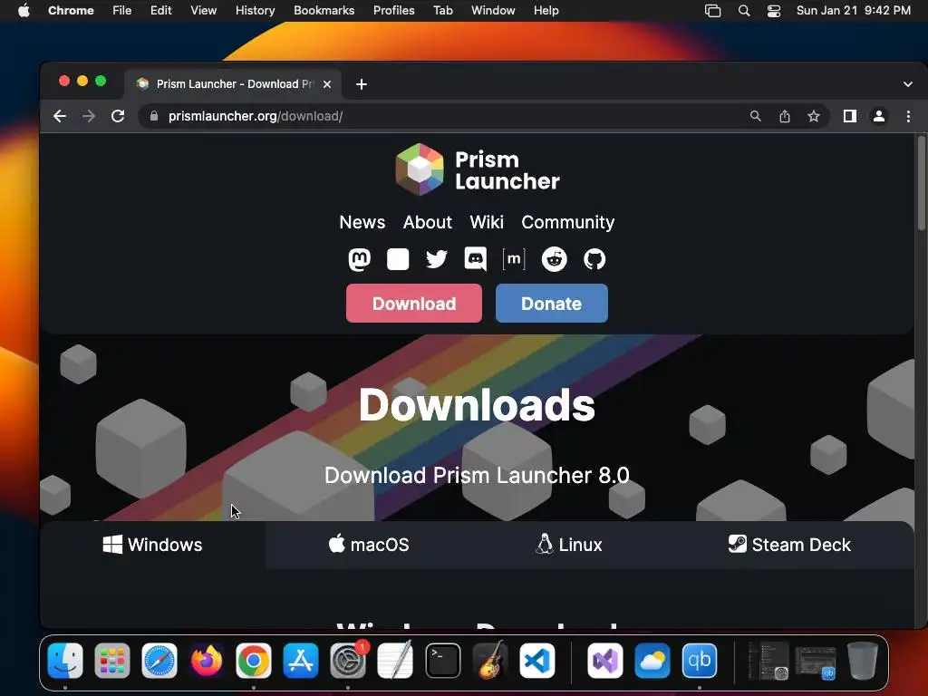Toggle Chrome side panel icon
The height and width of the screenshot is (696, 928).
pos(850,116)
